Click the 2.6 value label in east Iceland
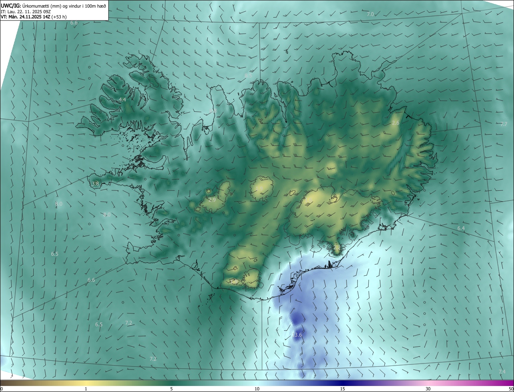This screenshot has width=514, height=392. coord(396,123)
